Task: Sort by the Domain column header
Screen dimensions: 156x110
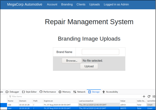Action: pos(26,101)
